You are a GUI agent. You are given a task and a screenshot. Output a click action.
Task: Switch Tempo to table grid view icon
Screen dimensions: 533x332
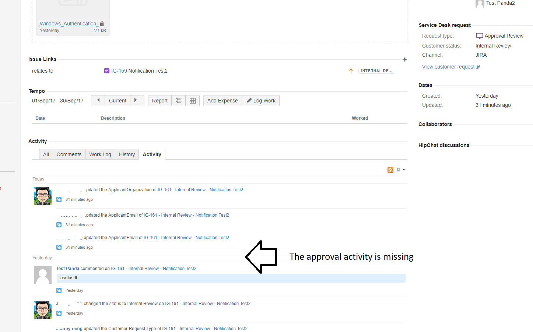(192, 101)
